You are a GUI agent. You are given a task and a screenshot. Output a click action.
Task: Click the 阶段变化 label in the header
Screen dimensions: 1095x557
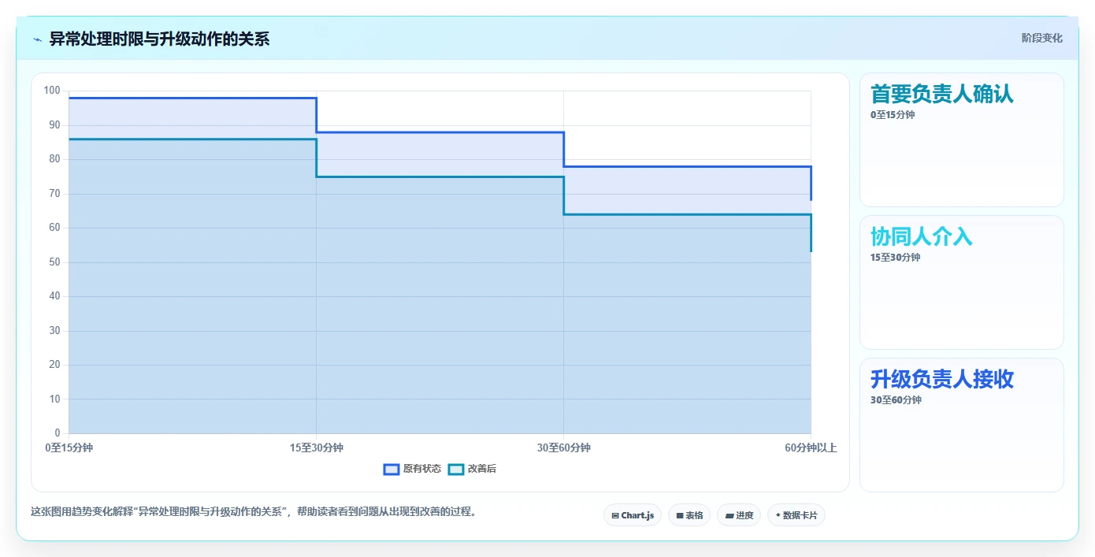click(1042, 38)
